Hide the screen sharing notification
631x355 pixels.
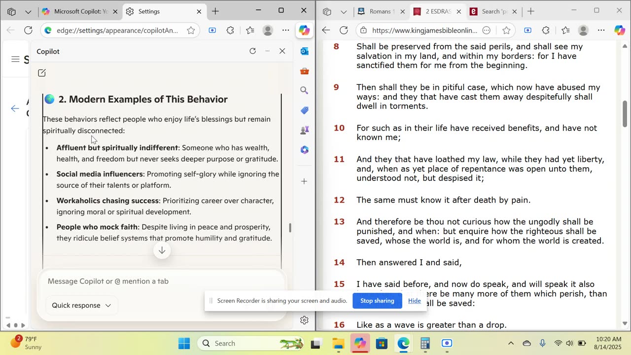point(415,301)
